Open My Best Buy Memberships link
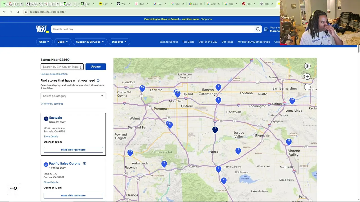360x202 pixels. pyautogui.click(x=254, y=42)
